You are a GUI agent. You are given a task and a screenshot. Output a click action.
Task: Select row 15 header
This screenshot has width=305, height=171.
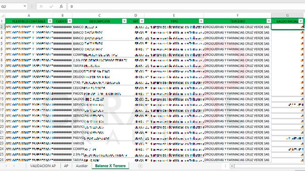tap(2, 99)
